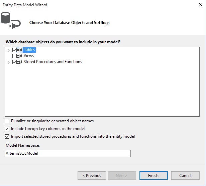The image size is (206, 186).
Task: Toggle import selected stored procedures option
Action: [x=7, y=137]
